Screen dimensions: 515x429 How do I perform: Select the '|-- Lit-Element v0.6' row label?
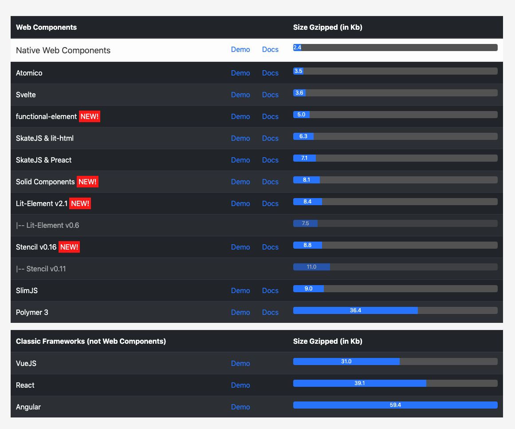[47, 226]
